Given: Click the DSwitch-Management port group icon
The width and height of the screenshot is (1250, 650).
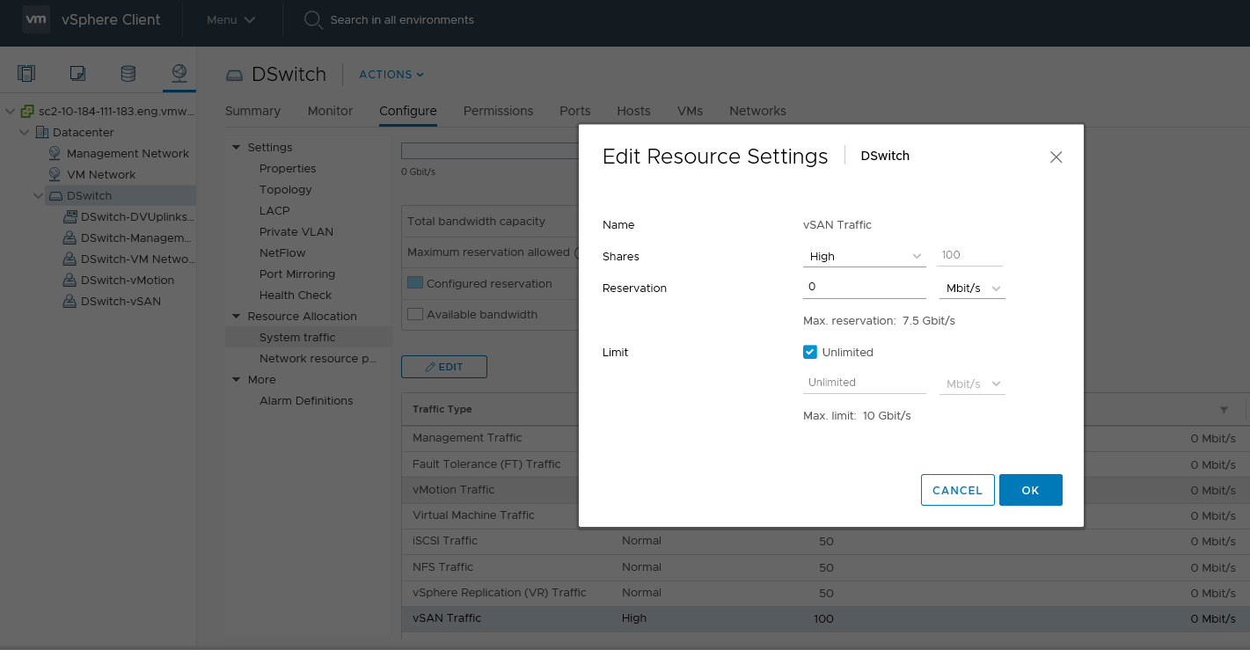Looking at the screenshot, I should tap(69, 237).
